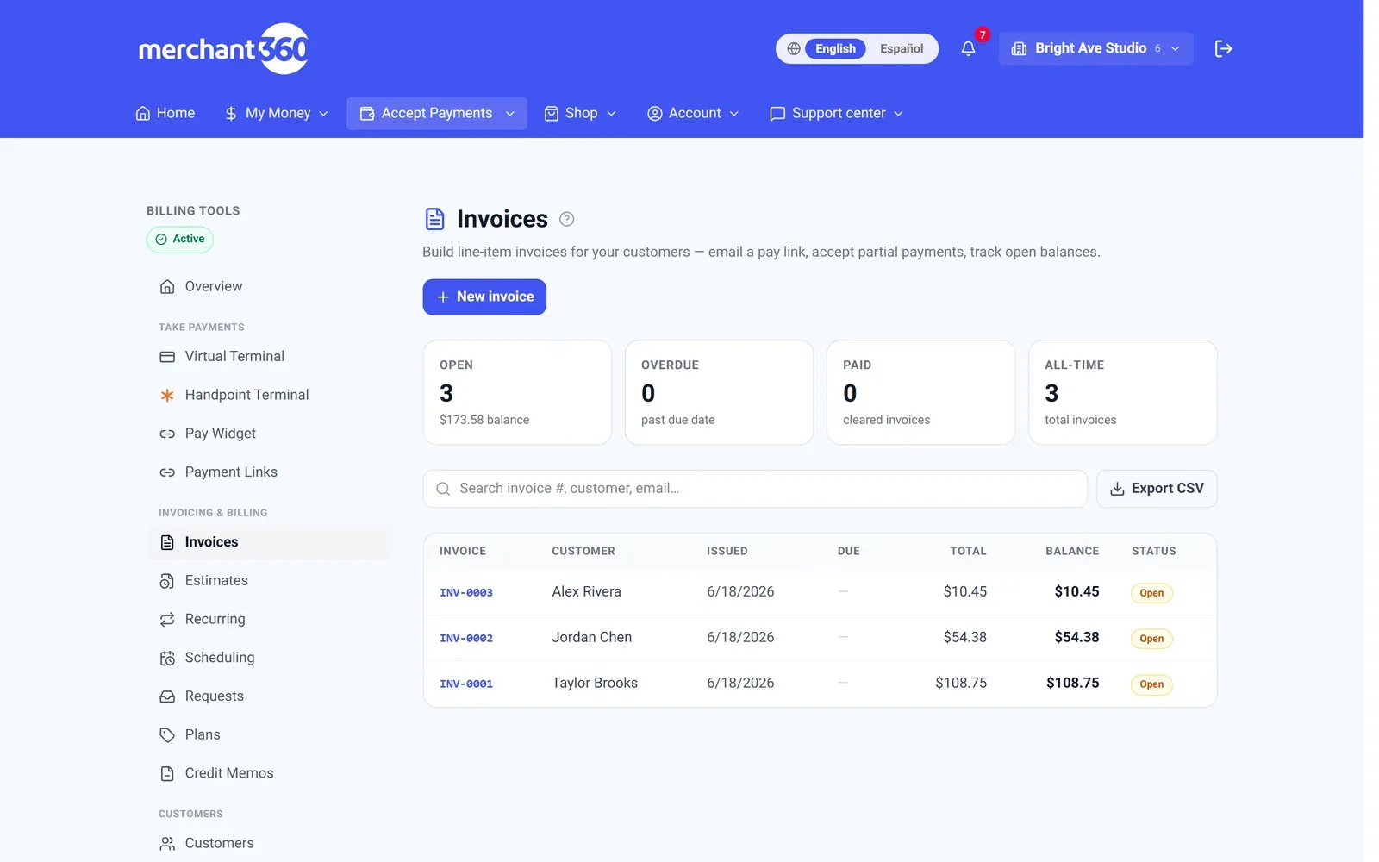The image size is (1379, 862).
Task: Click the Open invoices summary card
Action: tap(517, 393)
